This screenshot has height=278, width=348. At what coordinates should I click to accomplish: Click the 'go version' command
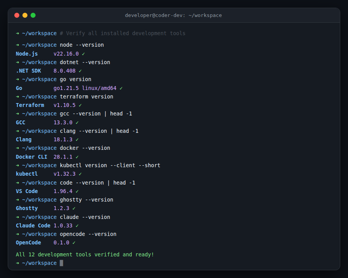(x=75, y=80)
